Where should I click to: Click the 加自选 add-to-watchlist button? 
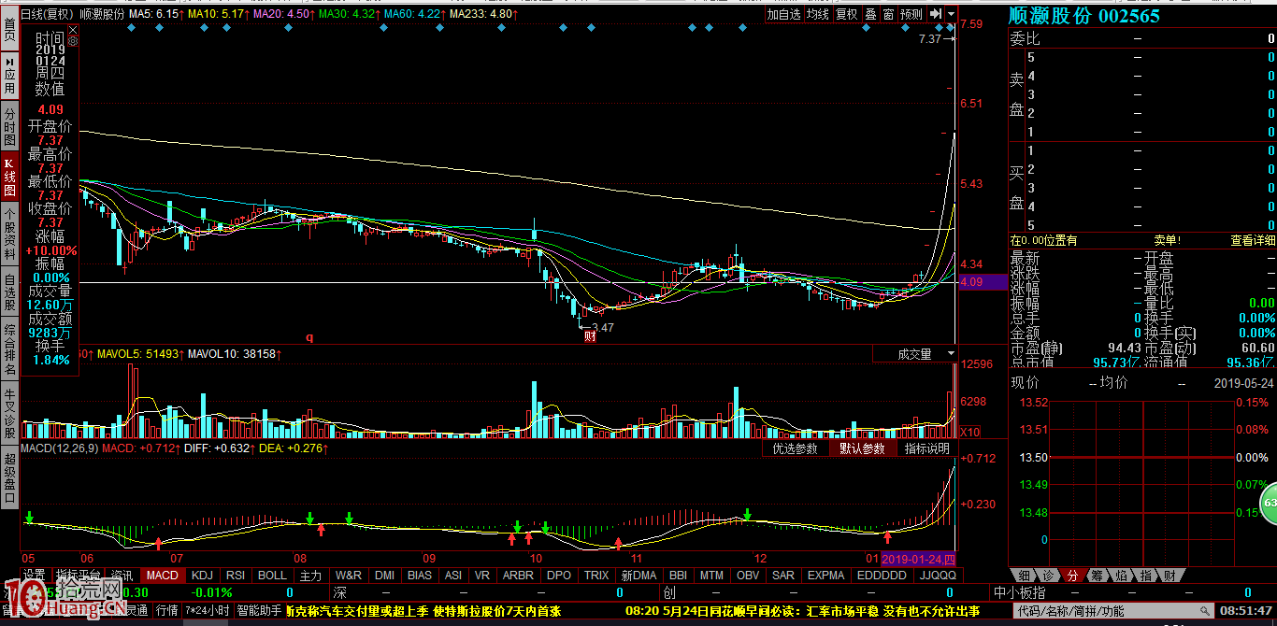tap(783, 14)
